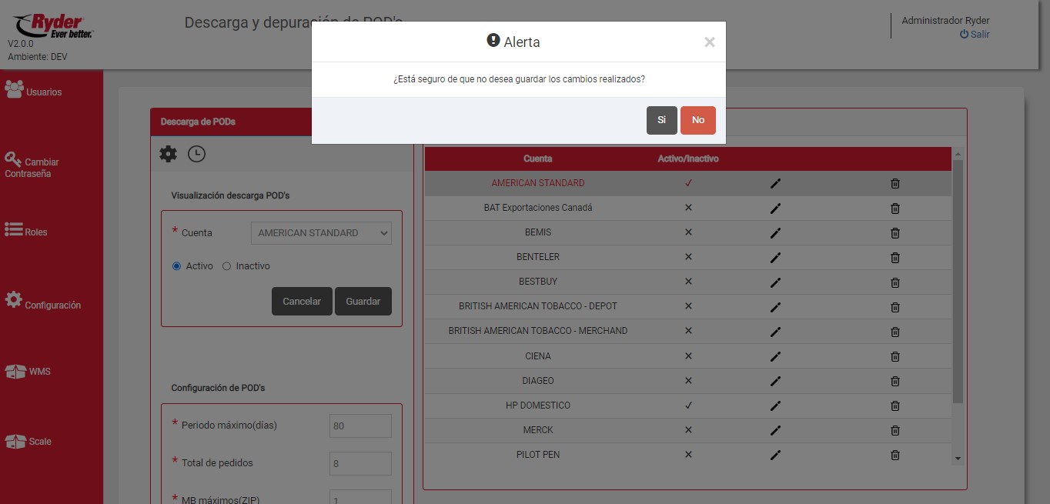Click trash icon for DIAGEO row
1050x504 pixels.
pos(895,381)
